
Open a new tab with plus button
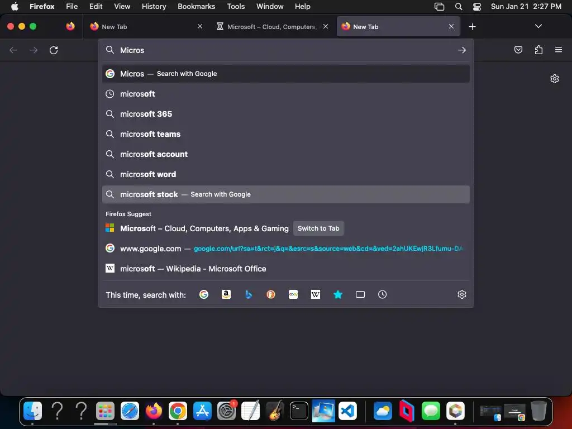(x=472, y=27)
